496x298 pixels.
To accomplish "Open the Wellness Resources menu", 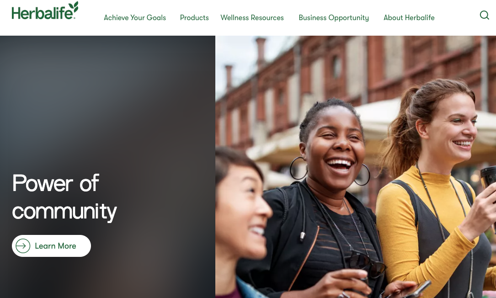I will (252, 18).
